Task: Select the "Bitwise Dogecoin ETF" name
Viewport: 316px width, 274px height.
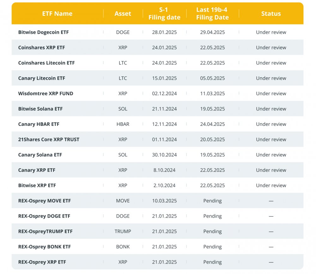Action: pos(43,32)
